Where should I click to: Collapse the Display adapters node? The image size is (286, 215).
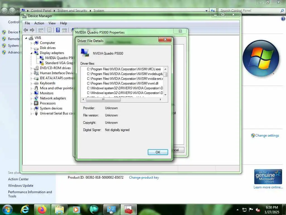tap(31, 53)
